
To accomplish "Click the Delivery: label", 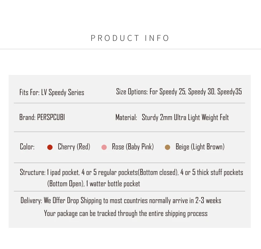I will click(31, 200).
